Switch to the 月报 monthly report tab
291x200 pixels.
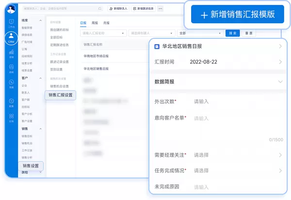tap(106, 23)
